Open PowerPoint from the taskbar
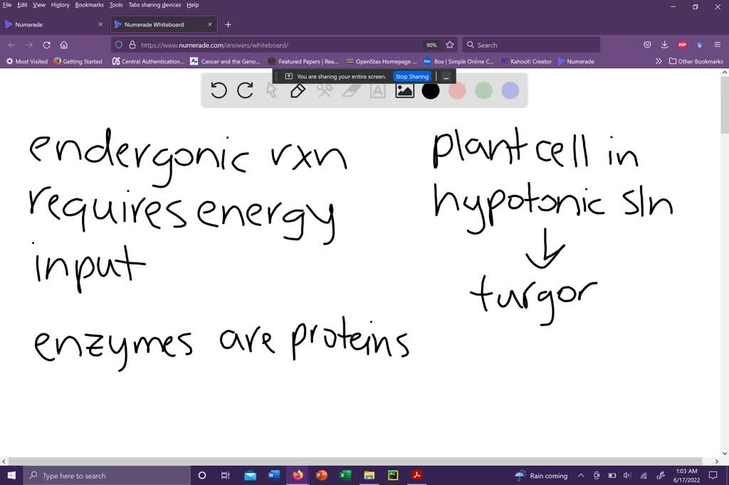This screenshot has height=485, width=729. [321, 475]
